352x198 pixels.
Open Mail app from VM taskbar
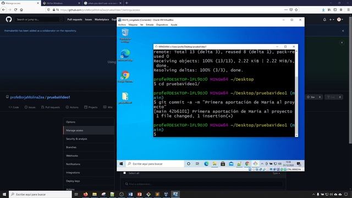231,164
